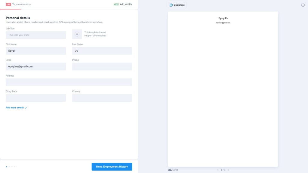Click the cloud Saved status icon
Image resolution: width=308 pixels, height=173 pixels.
[x=170, y=170]
